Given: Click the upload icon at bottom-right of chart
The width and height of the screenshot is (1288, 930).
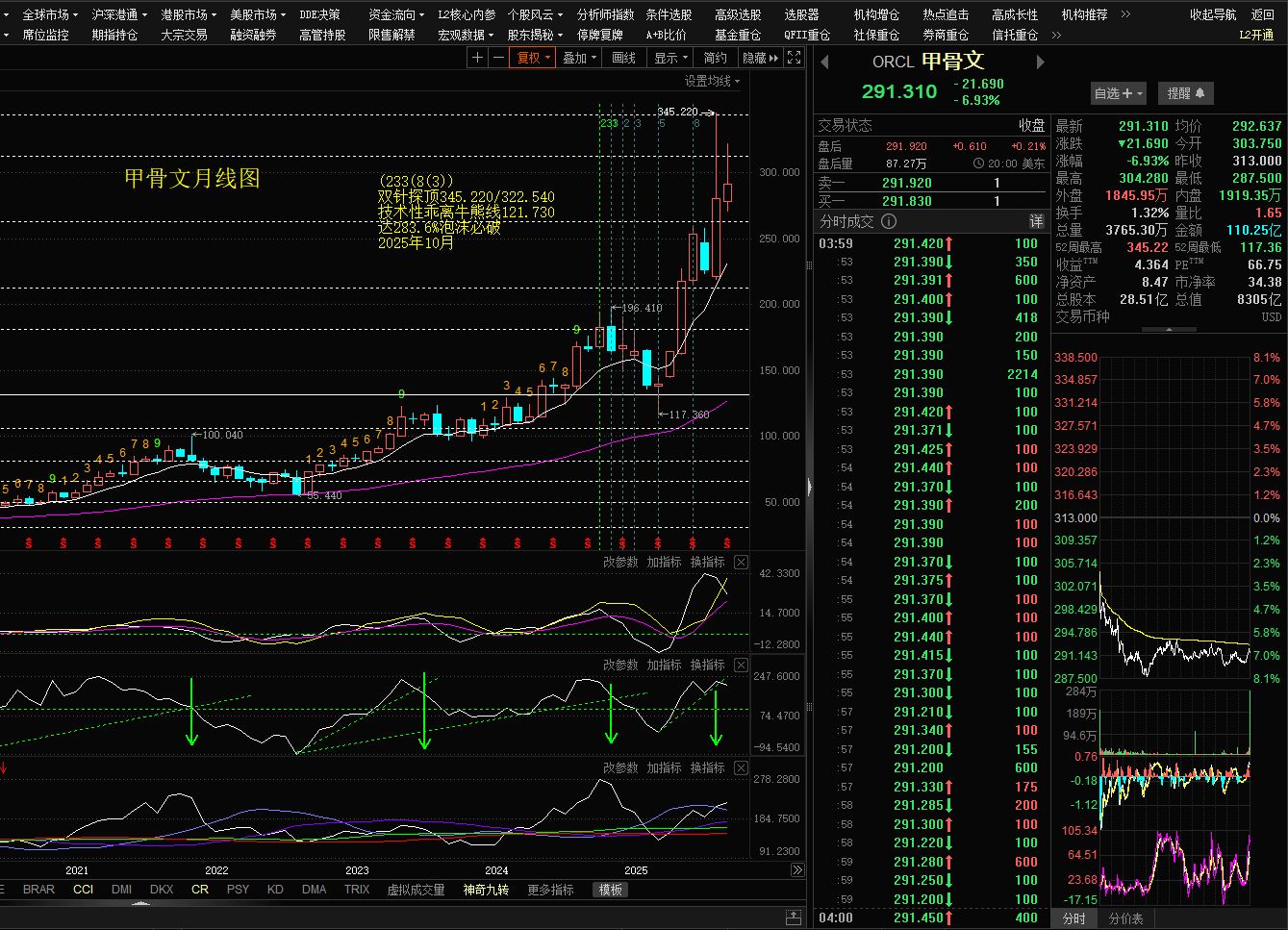Looking at the screenshot, I should 794,917.
